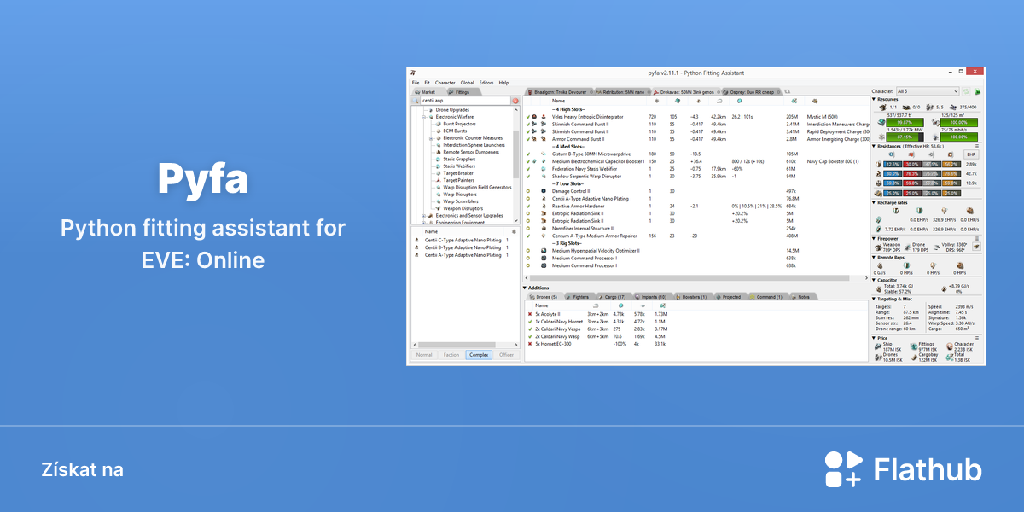Click the Nanofiber Internal Structure II module icon
This screenshot has width=1024, height=512.
(x=544, y=229)
